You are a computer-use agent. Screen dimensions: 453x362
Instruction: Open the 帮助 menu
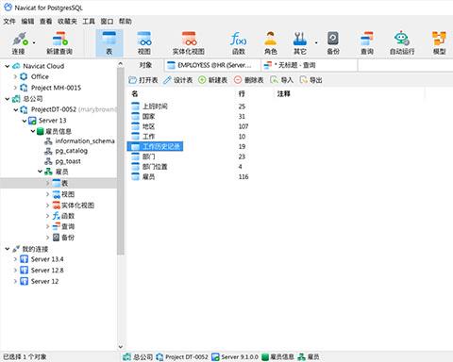click(126, 22)
